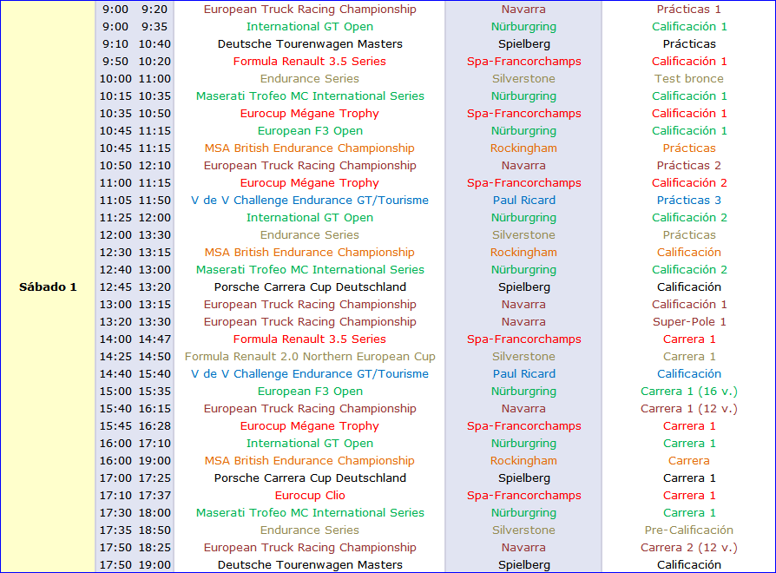
Task: Select 'Maserati Trofeo MC International Series' at 12:40
Action: pos(310,270)
